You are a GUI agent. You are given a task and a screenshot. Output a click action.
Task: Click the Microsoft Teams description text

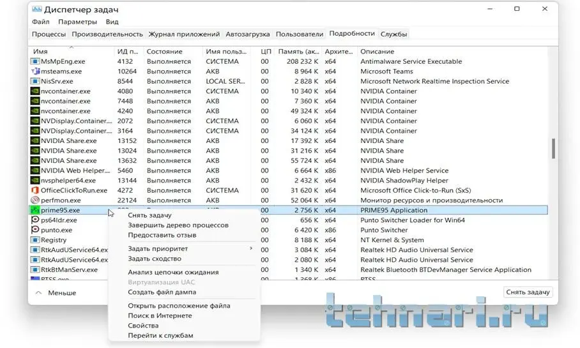tap(386, 72)
